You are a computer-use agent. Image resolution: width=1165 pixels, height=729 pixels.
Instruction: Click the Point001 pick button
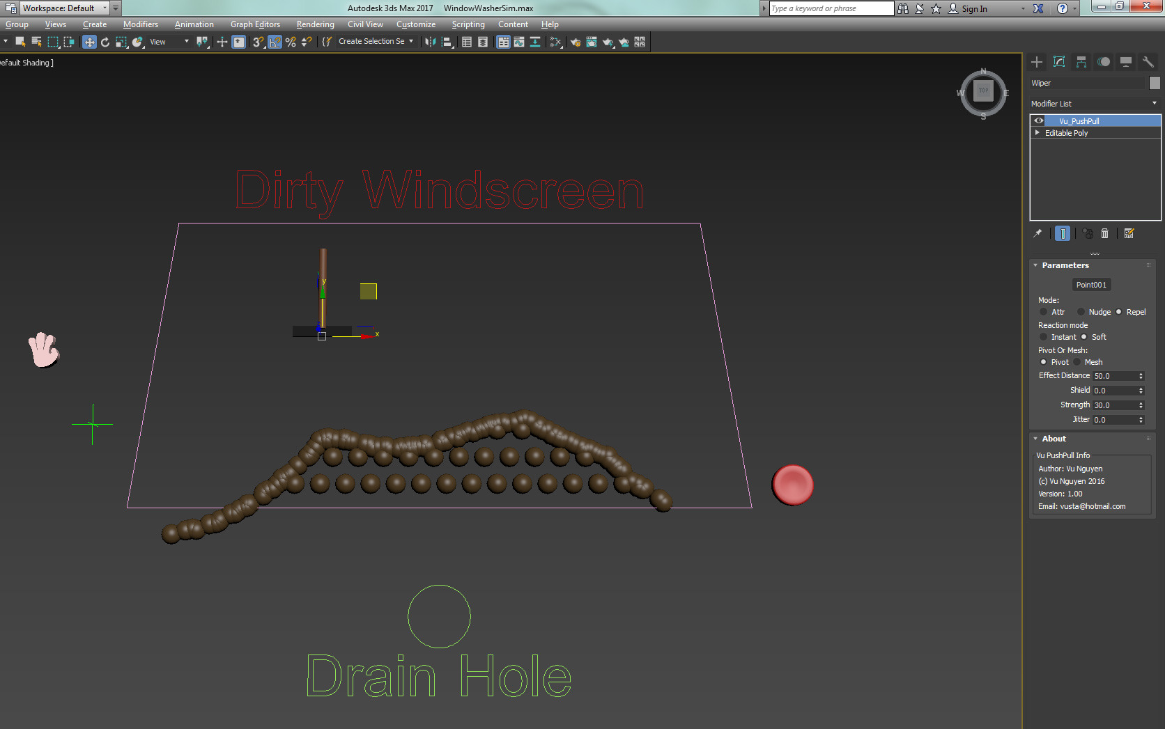tap(1091, 285)
